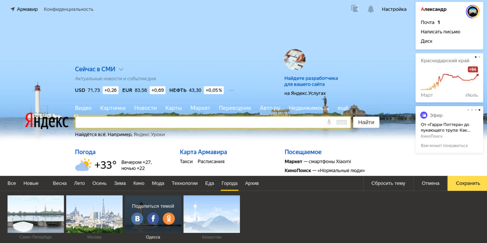Select the Архив theme category
Image resolution: width=487 pixels, height=243 pixels.
(x=252, y=183)
